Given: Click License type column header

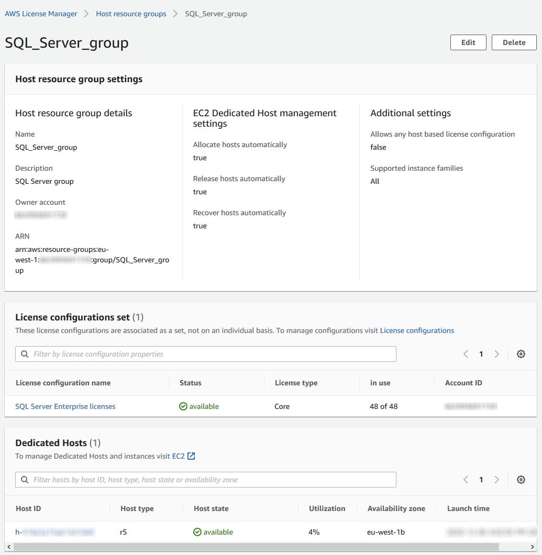Looking at the screenshot, I should coord(296,383).
